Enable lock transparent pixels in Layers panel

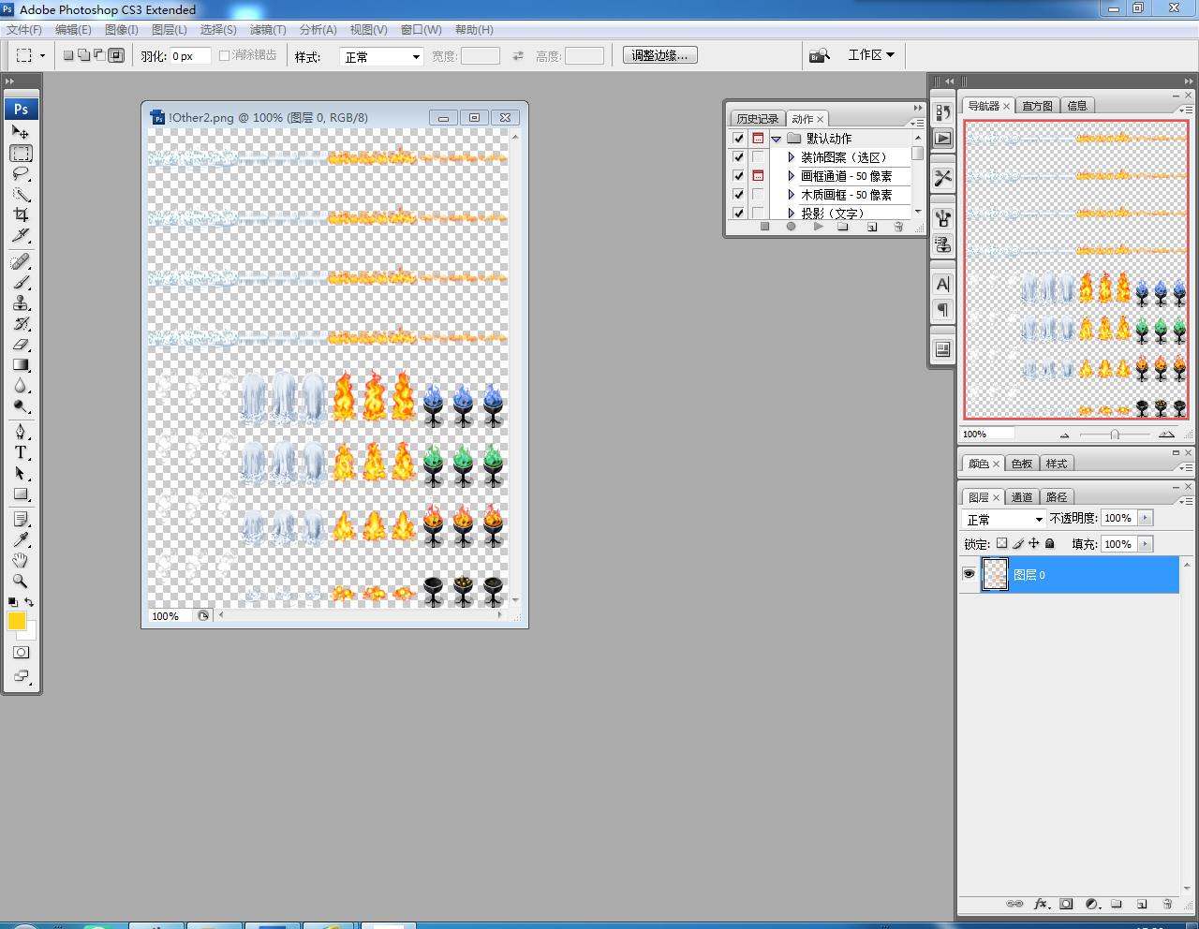coord(1001,543)
